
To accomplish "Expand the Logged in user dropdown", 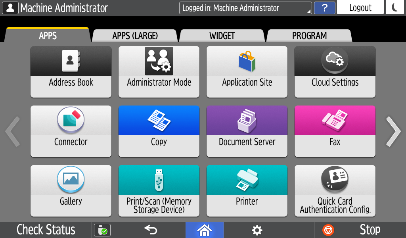I will (x=245, y=8).
